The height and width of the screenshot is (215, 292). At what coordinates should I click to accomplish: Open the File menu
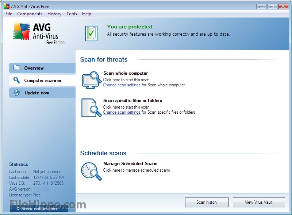[x=9, y=14]
